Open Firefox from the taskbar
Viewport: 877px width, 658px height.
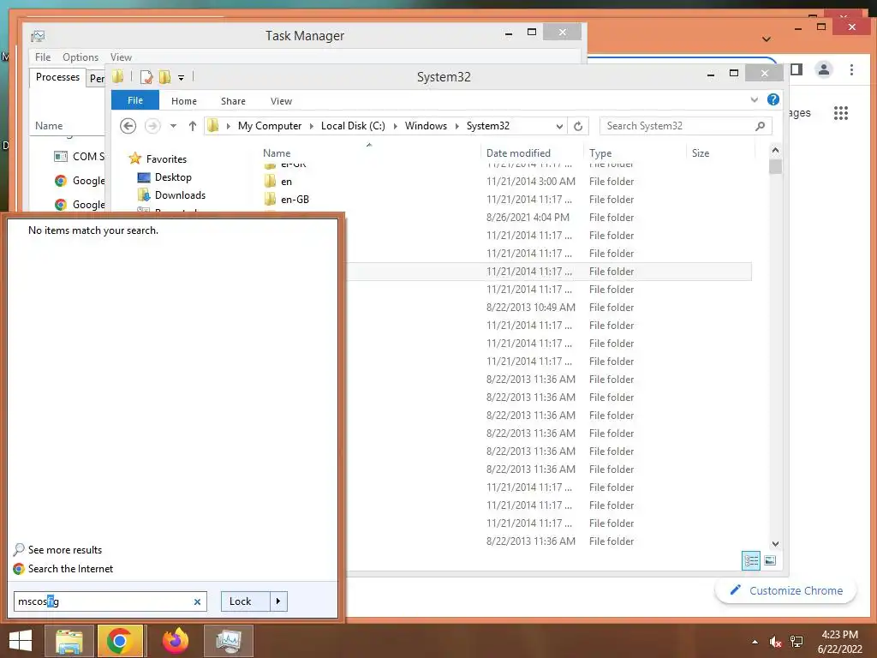tap(175, 641)
